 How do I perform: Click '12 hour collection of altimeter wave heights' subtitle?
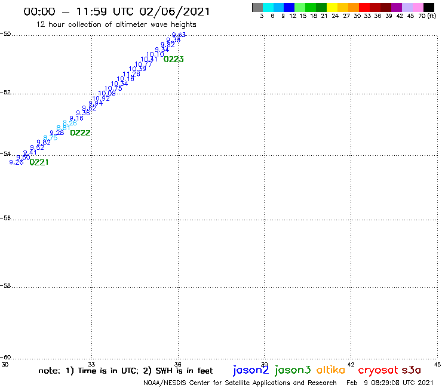tap(116, 24)
